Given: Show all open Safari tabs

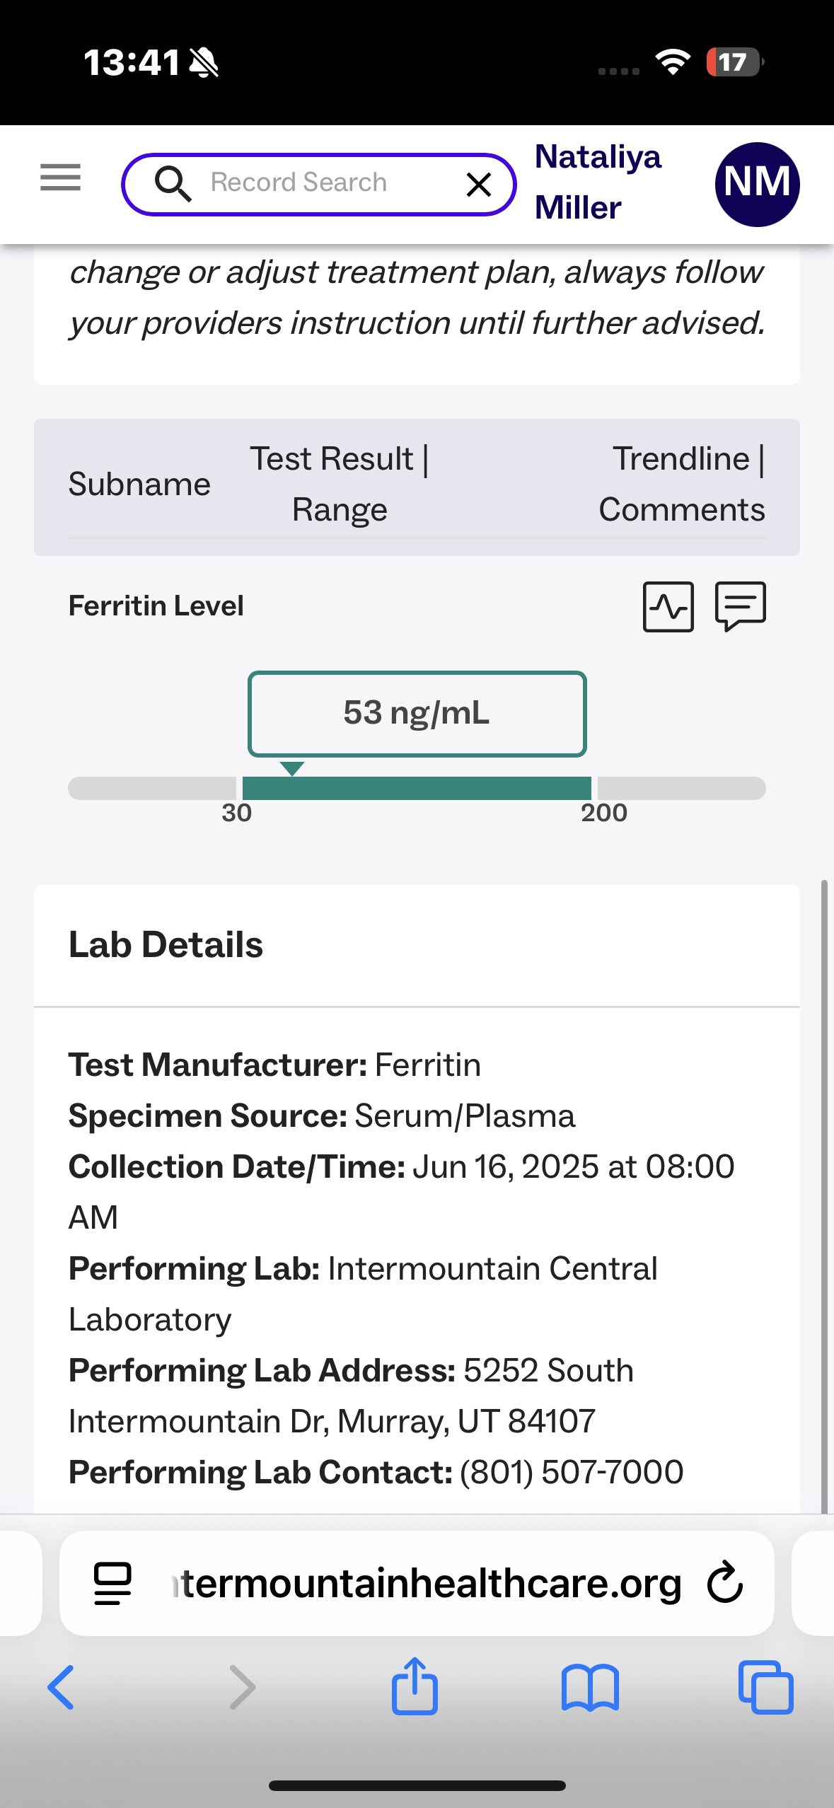Looking at the screenshot, I should coord(765,1688).
